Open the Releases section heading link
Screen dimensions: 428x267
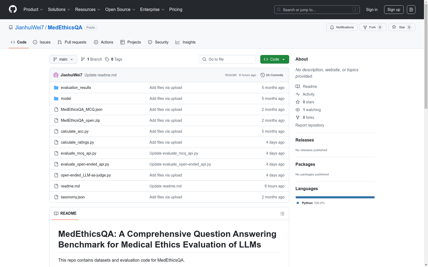(x=305, y=140)
